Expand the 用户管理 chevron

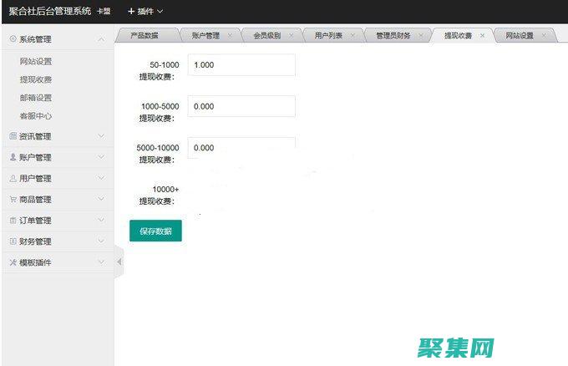[101, 178]
